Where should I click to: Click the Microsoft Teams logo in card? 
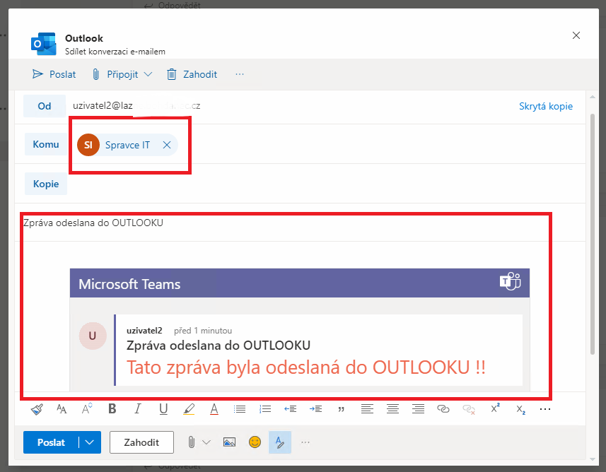click(510, 282)
